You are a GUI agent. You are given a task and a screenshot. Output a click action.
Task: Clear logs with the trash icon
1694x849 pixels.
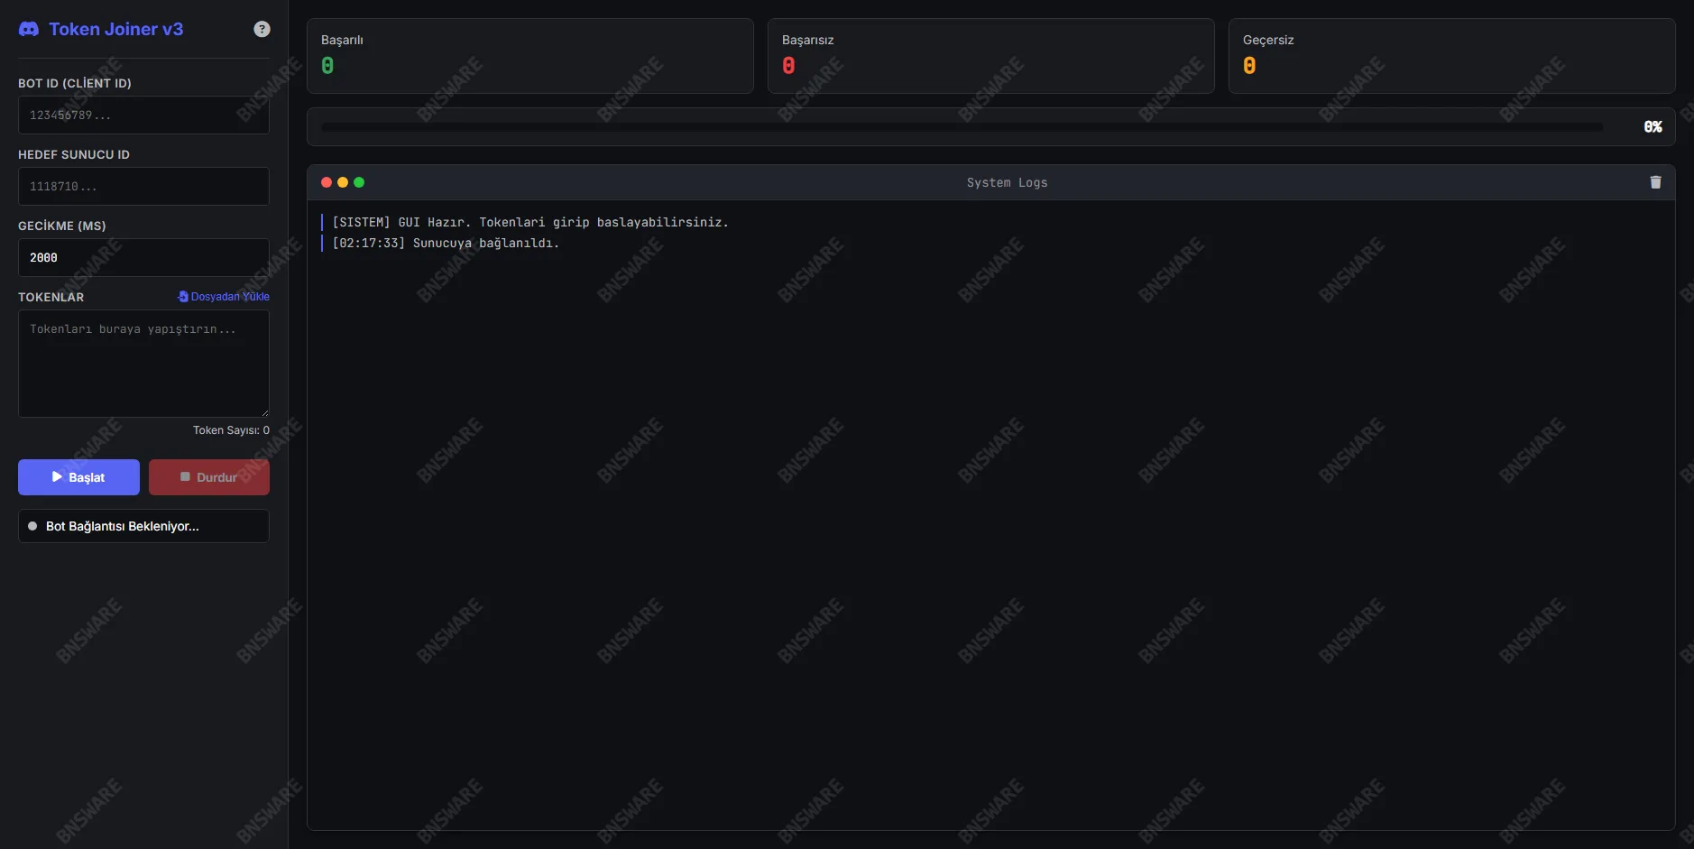(x=1655, y=182)
